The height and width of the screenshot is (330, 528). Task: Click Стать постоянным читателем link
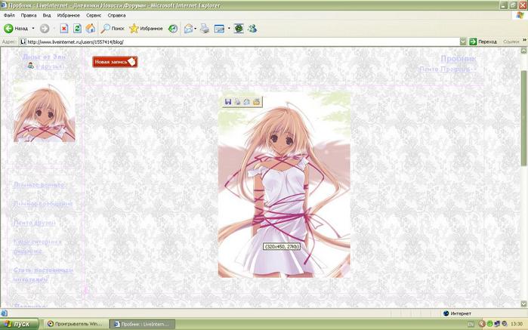[43, 274]
